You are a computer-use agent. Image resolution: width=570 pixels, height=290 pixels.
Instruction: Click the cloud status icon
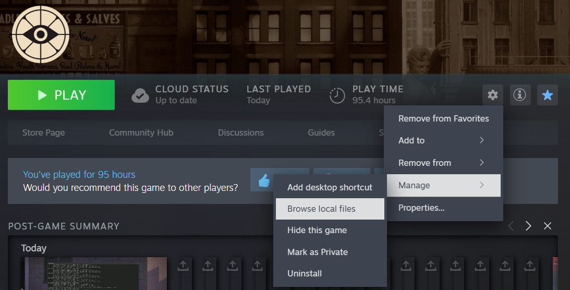pos(140,95)
